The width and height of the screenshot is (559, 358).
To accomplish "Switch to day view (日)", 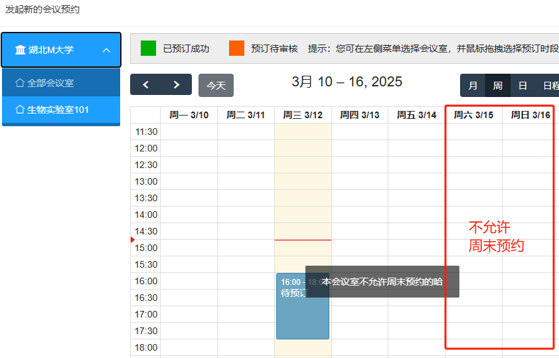I will click(522, 86).
